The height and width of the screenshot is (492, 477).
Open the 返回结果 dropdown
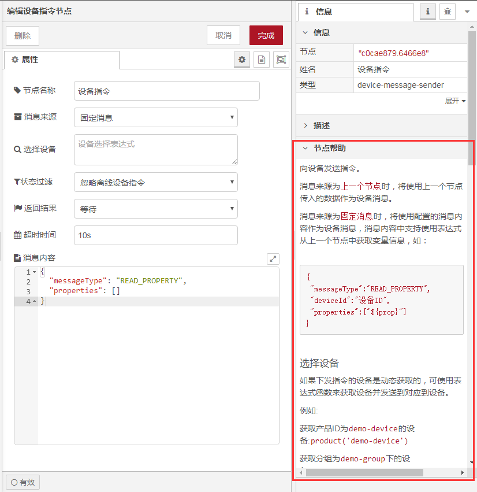click(155, 209)
